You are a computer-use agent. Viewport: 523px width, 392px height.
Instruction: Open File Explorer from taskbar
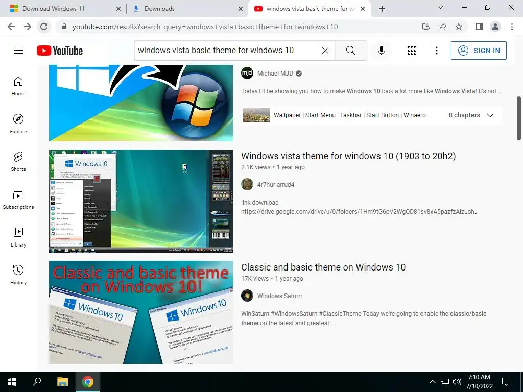62,382
